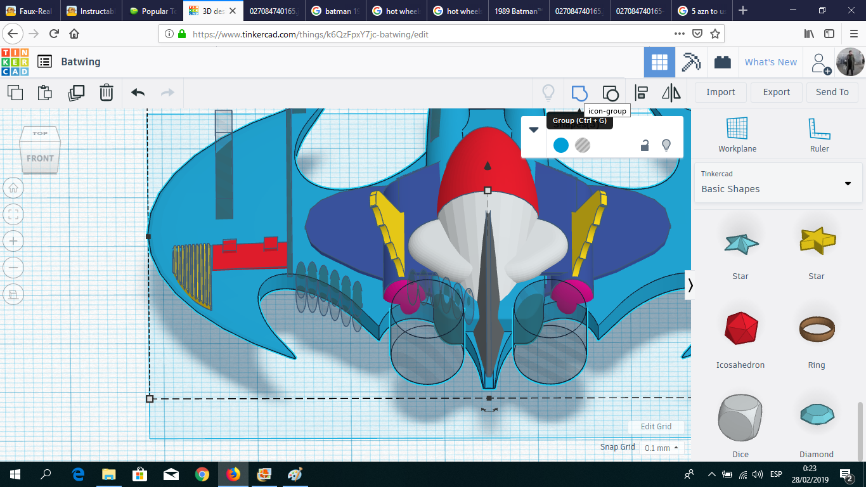Image resolution: width=866 pixels, height=487 pixels.
Task: Expand the Basic Shapes category dropdown
Action: tap(848, 184)
